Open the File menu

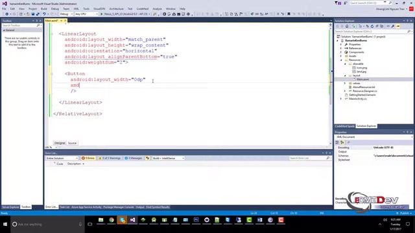[x=4, y=8]
